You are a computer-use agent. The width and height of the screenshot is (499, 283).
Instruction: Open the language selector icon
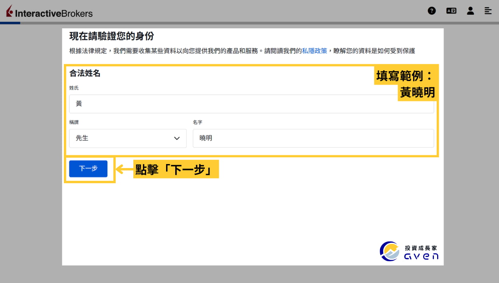(x=451, y=11)
